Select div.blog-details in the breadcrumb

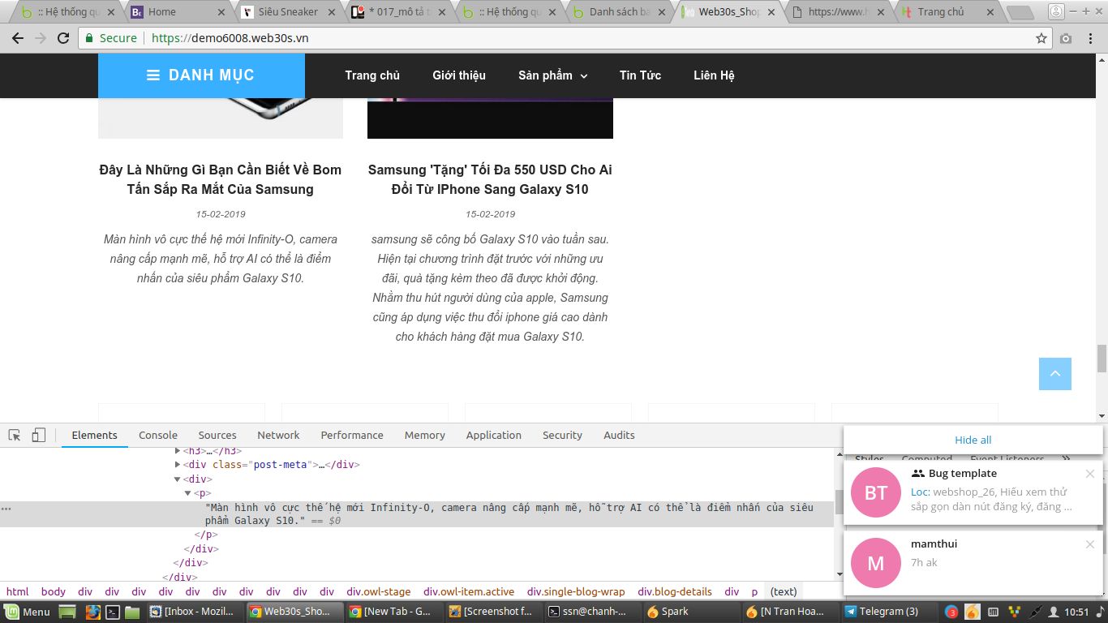coord(675,592)
